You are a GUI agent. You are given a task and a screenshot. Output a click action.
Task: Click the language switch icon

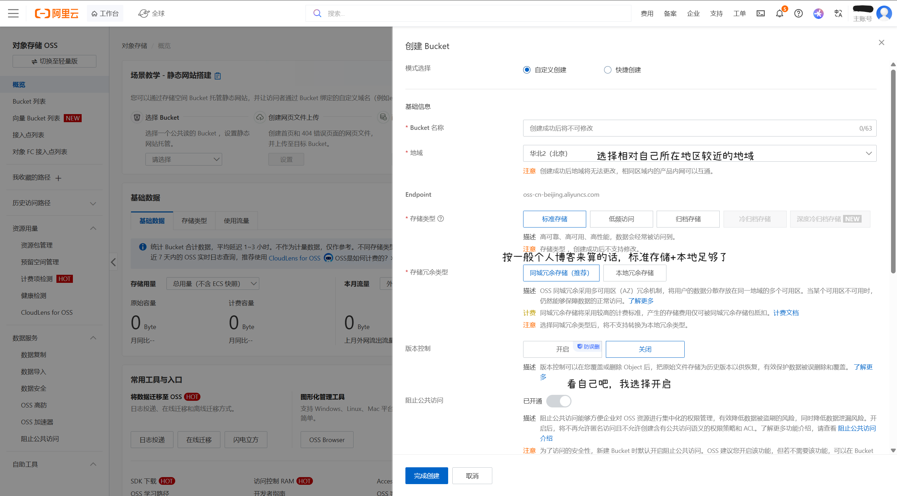coord(838,13)
